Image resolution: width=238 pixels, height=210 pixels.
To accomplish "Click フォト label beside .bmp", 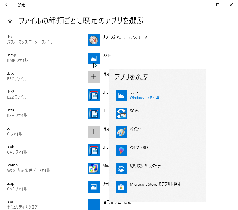I will [106, 56].
